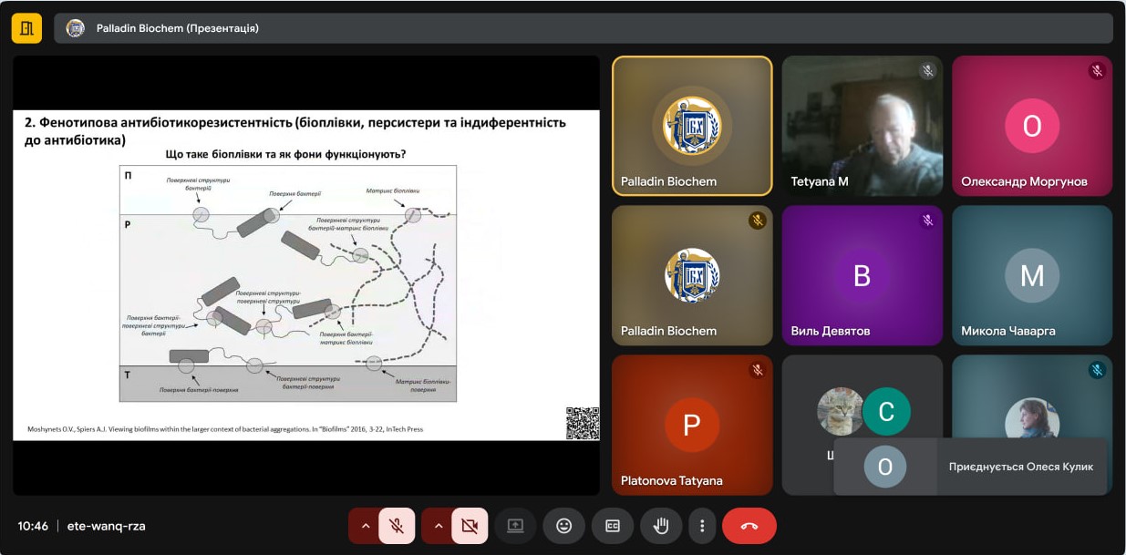Open the three-dot more options menu
Viewport: 1126px width, 555px height.
point(702,526)
